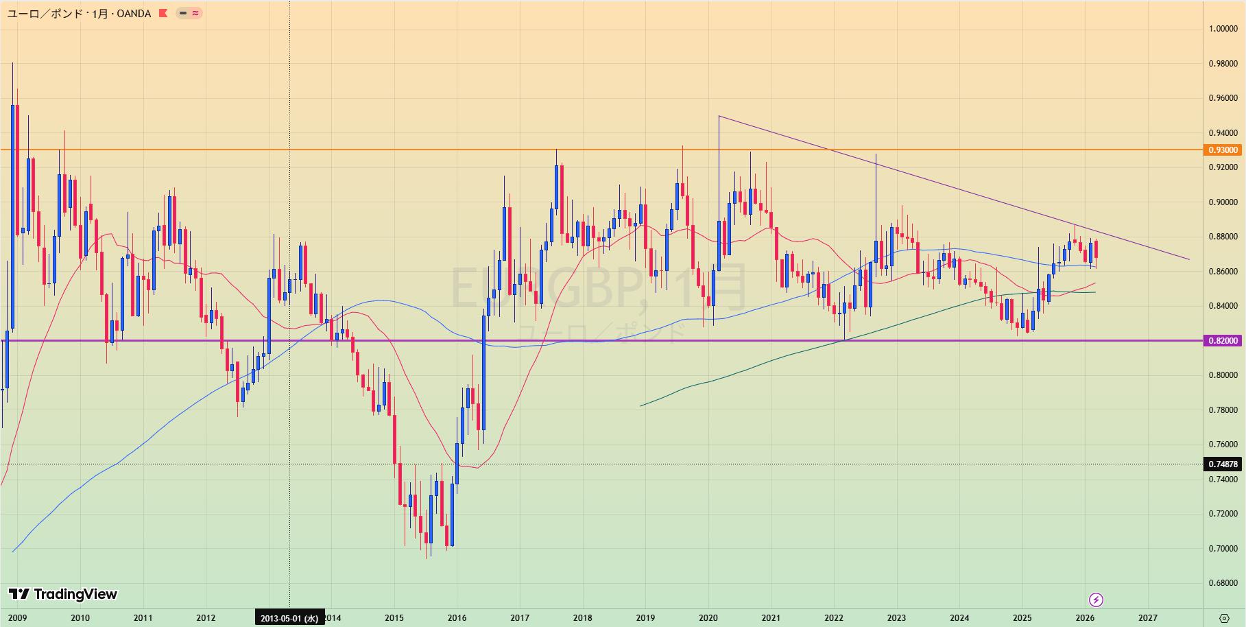Open chart settings hexagon gear icon
The height and width of the screenshot is (627, 1246).
coord(1224,618)
